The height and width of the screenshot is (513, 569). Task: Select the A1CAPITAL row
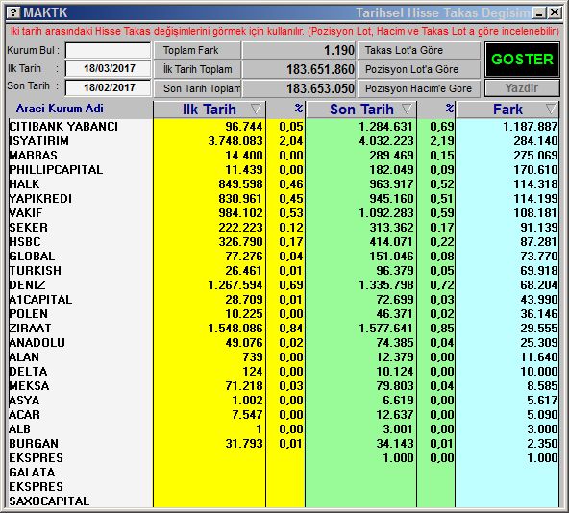284,300
